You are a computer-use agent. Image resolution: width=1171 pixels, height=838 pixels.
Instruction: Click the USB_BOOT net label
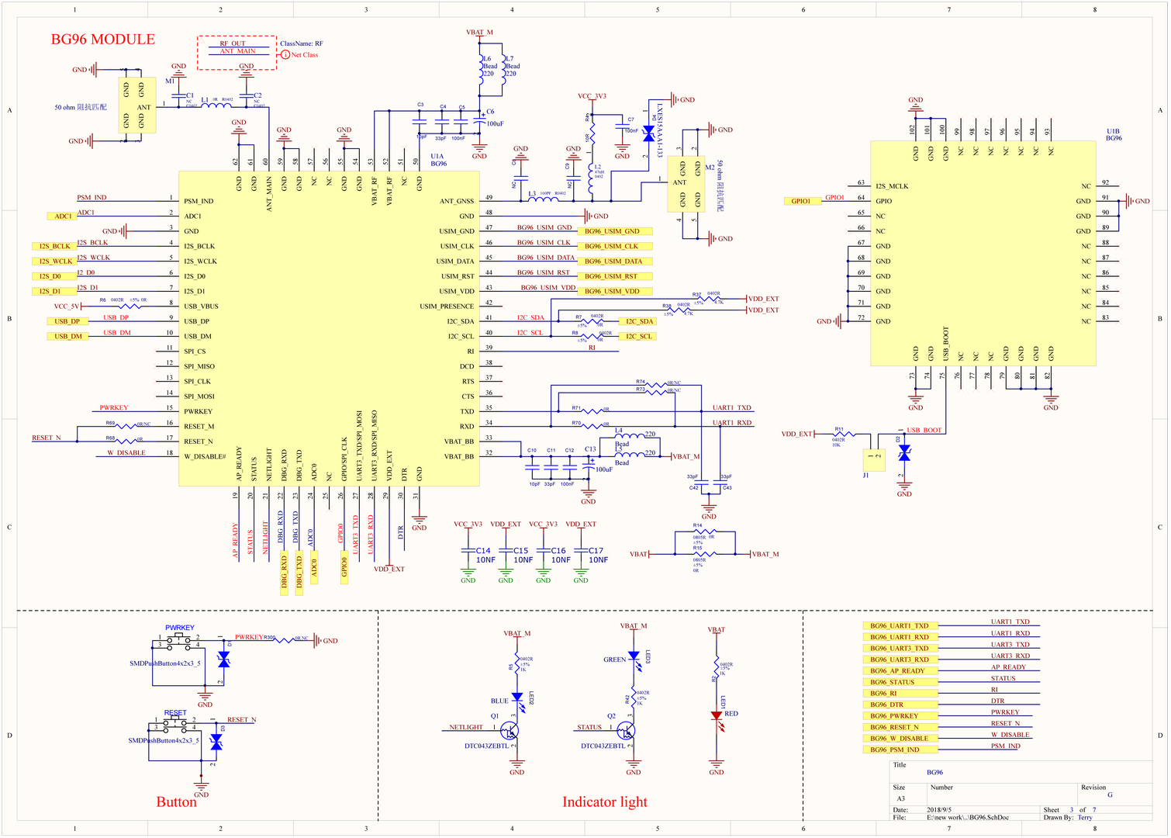pos(924,430)
